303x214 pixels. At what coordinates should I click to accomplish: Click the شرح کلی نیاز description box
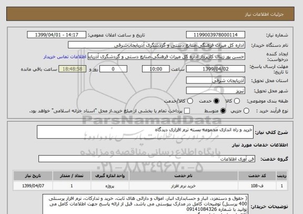click(145, 132)
